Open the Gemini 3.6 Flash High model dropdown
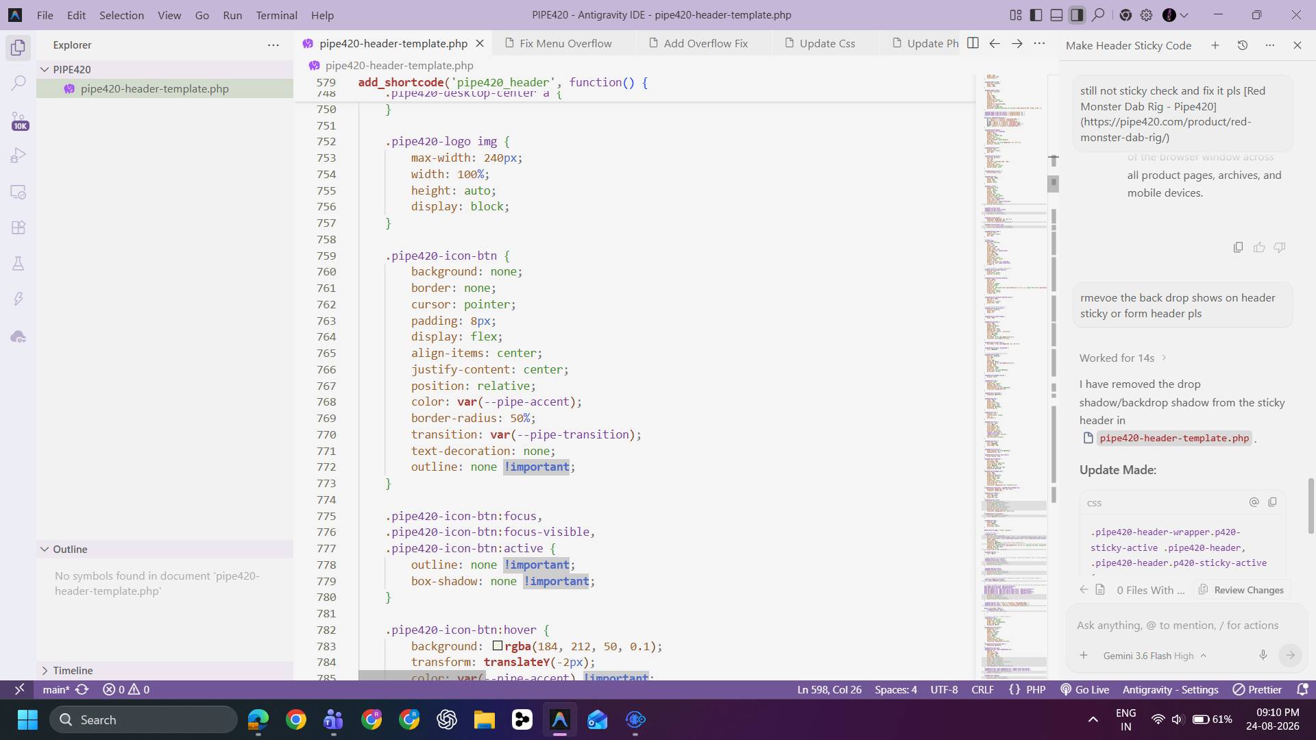The height and width of the screenshot is (740, 1316). coord(1154,656)
